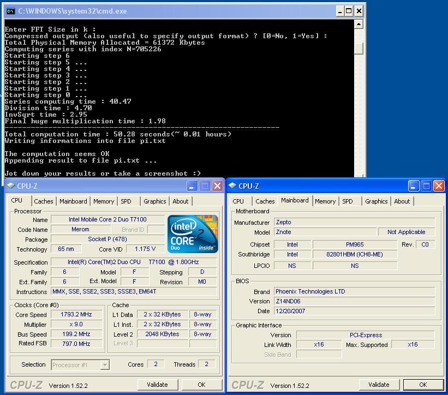Click Rated FSB value 797.0 MHz
448x395 pixels.
[76, 344]
